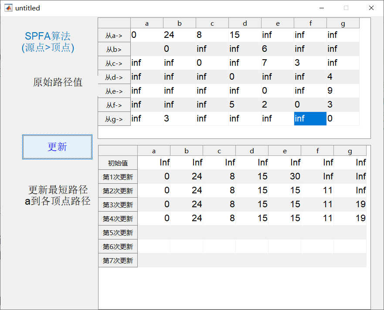This screenshot has width=384, height=310.
Task: Click column header a in the top table
Action: pos(146,23)
